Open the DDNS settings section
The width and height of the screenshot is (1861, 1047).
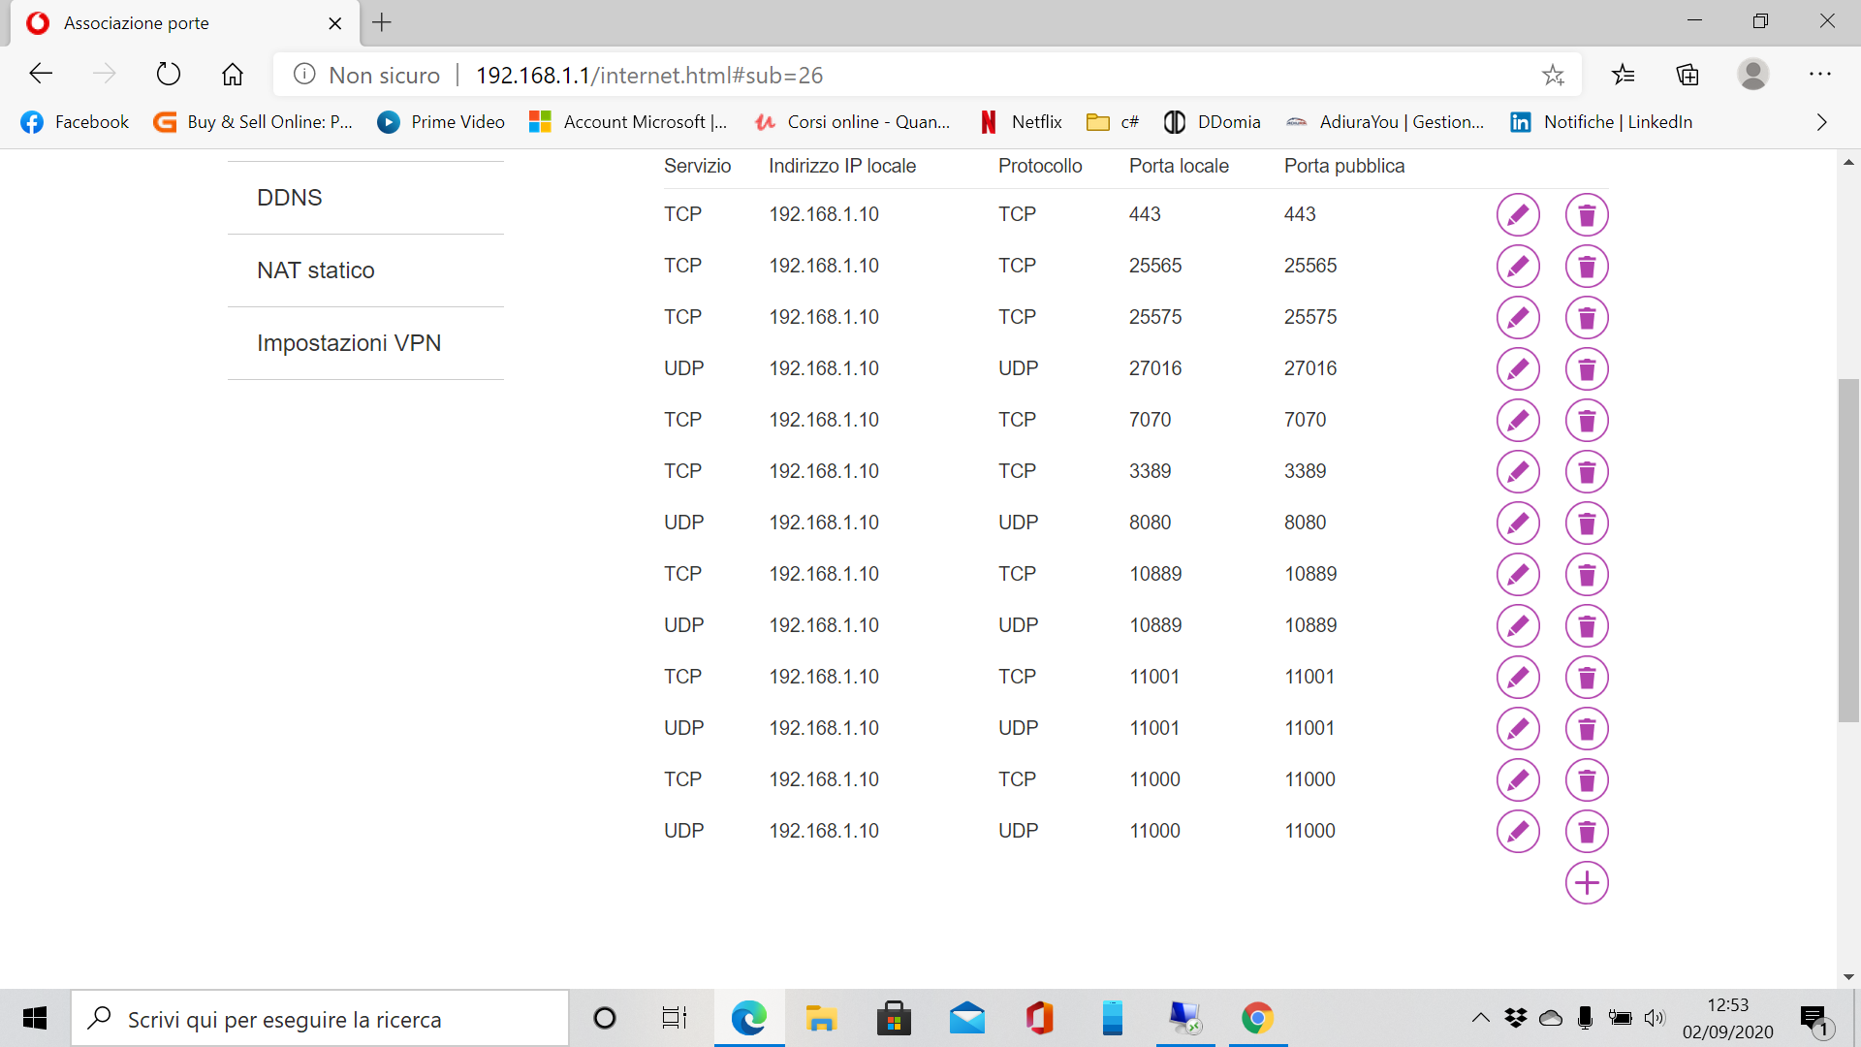290,198
